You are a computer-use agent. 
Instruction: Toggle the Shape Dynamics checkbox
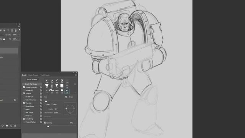pyautogui.click(x=24, y=87)
